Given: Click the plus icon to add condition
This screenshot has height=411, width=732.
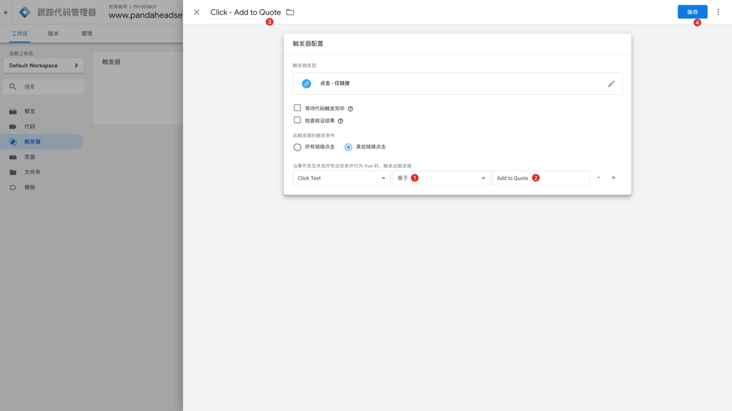Looking at the screenshot, I should click(x=613, y=178).
